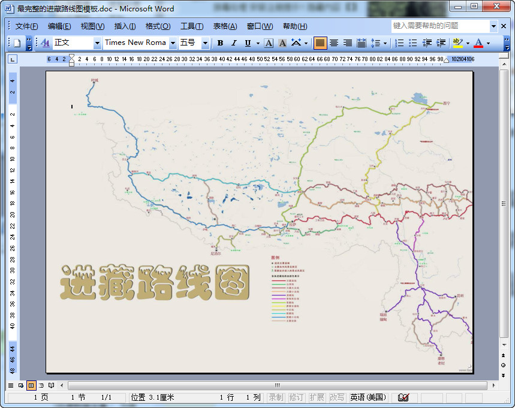Open the 编辑(E) menu

(59, 26)
